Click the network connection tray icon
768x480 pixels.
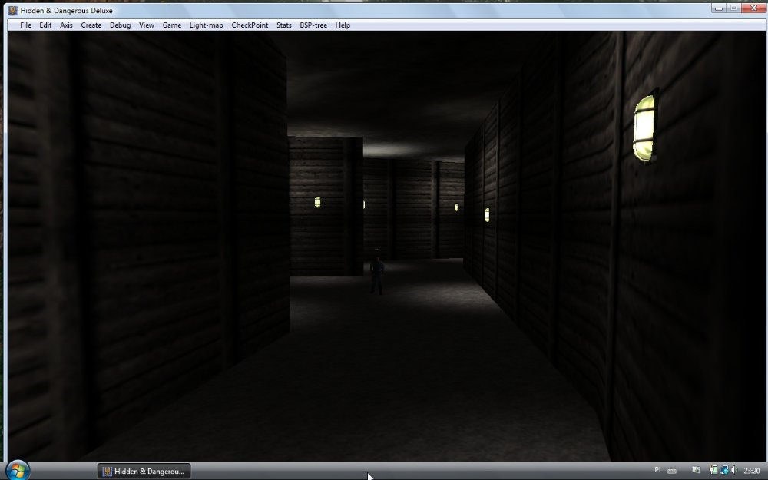point(724,470)
